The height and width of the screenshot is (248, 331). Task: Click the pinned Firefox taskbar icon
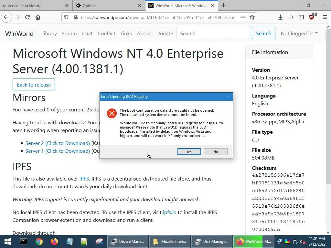tap(54, 242)
